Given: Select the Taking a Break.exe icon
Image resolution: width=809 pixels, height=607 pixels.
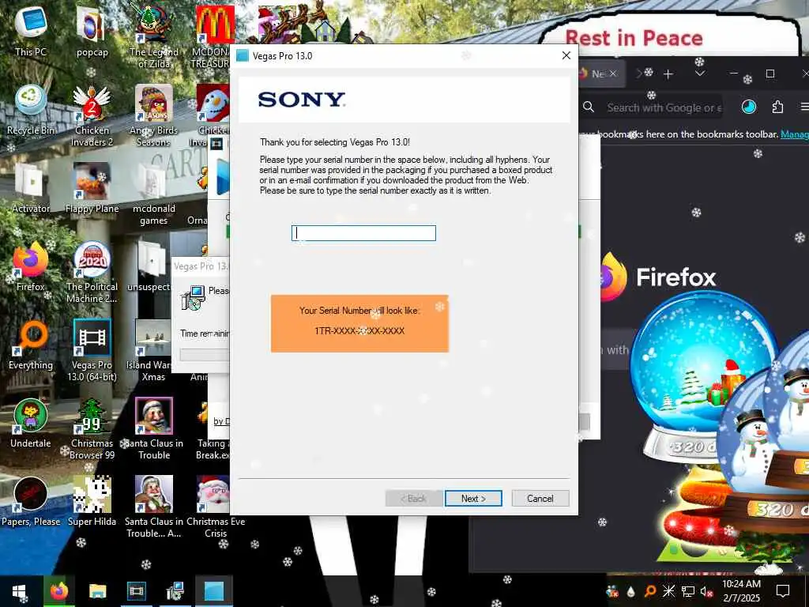Looking at the screenshot, I should pos(213,428).
